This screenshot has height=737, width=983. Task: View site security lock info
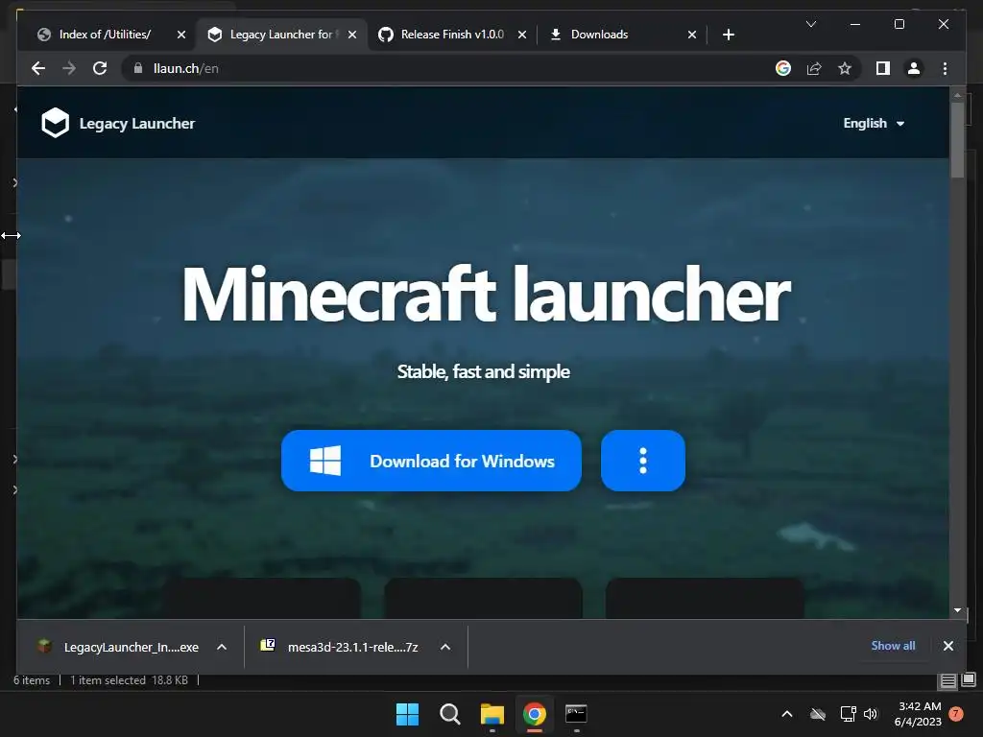coord(138,68)
